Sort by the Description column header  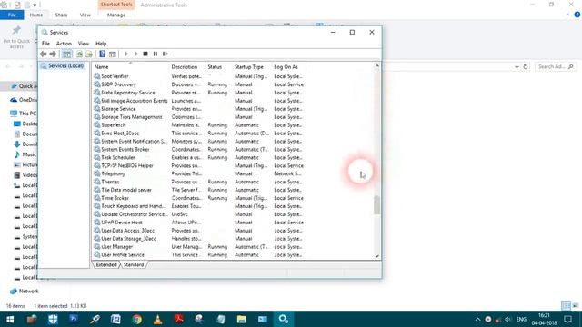[x=187, y=66]
